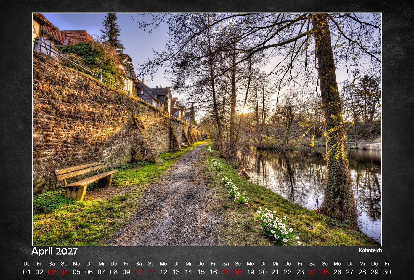Choose date 13 in the calendar row
The width and height of the screenshot is (414, 280).
(x=176, y=272)
